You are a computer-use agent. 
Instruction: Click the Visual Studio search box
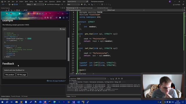(x=78, y=1)
